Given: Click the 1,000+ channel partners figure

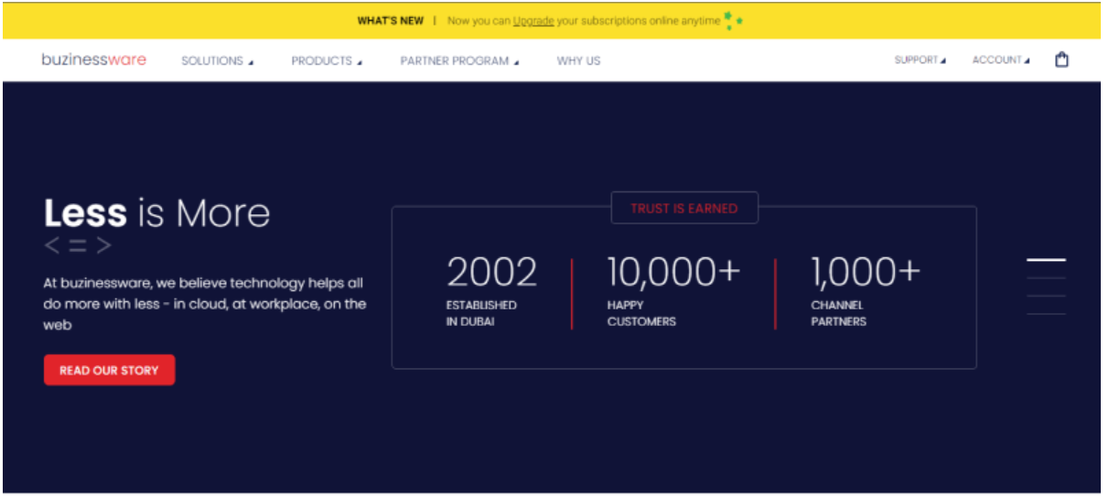Looking at the screenshot, I should pos(866,272).
